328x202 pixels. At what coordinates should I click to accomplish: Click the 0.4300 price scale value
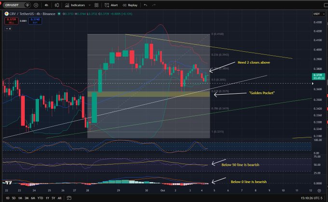tap(317, 22)
